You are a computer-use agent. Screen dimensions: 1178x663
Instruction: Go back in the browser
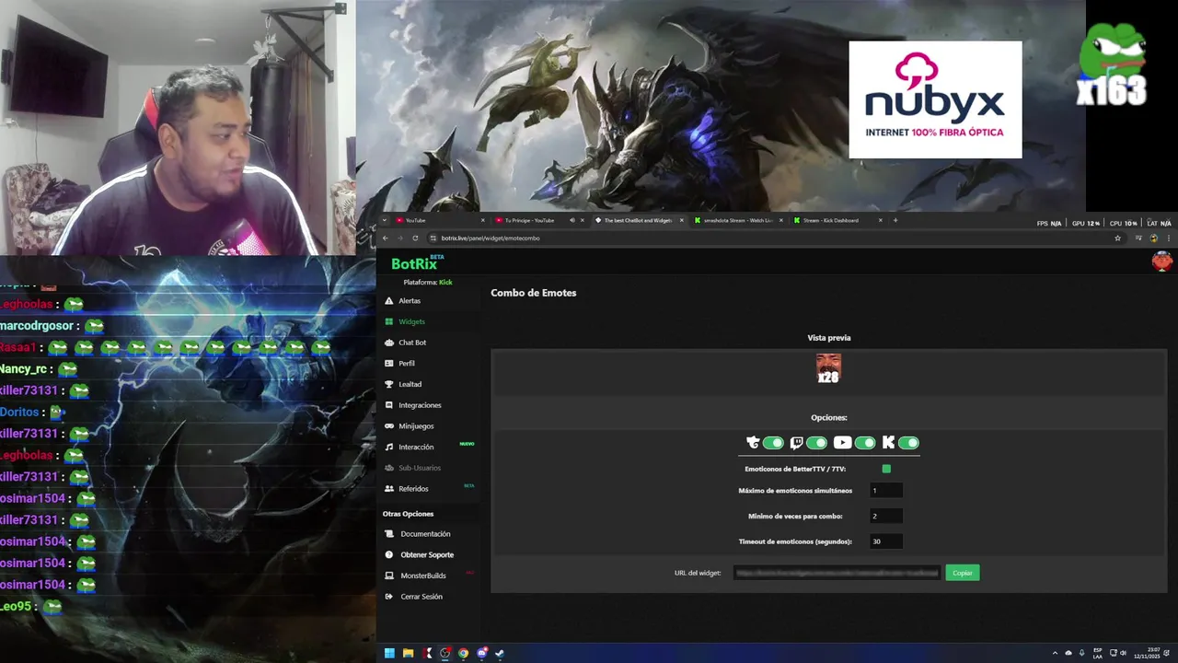pyautogui.click(x=386, y=238)
